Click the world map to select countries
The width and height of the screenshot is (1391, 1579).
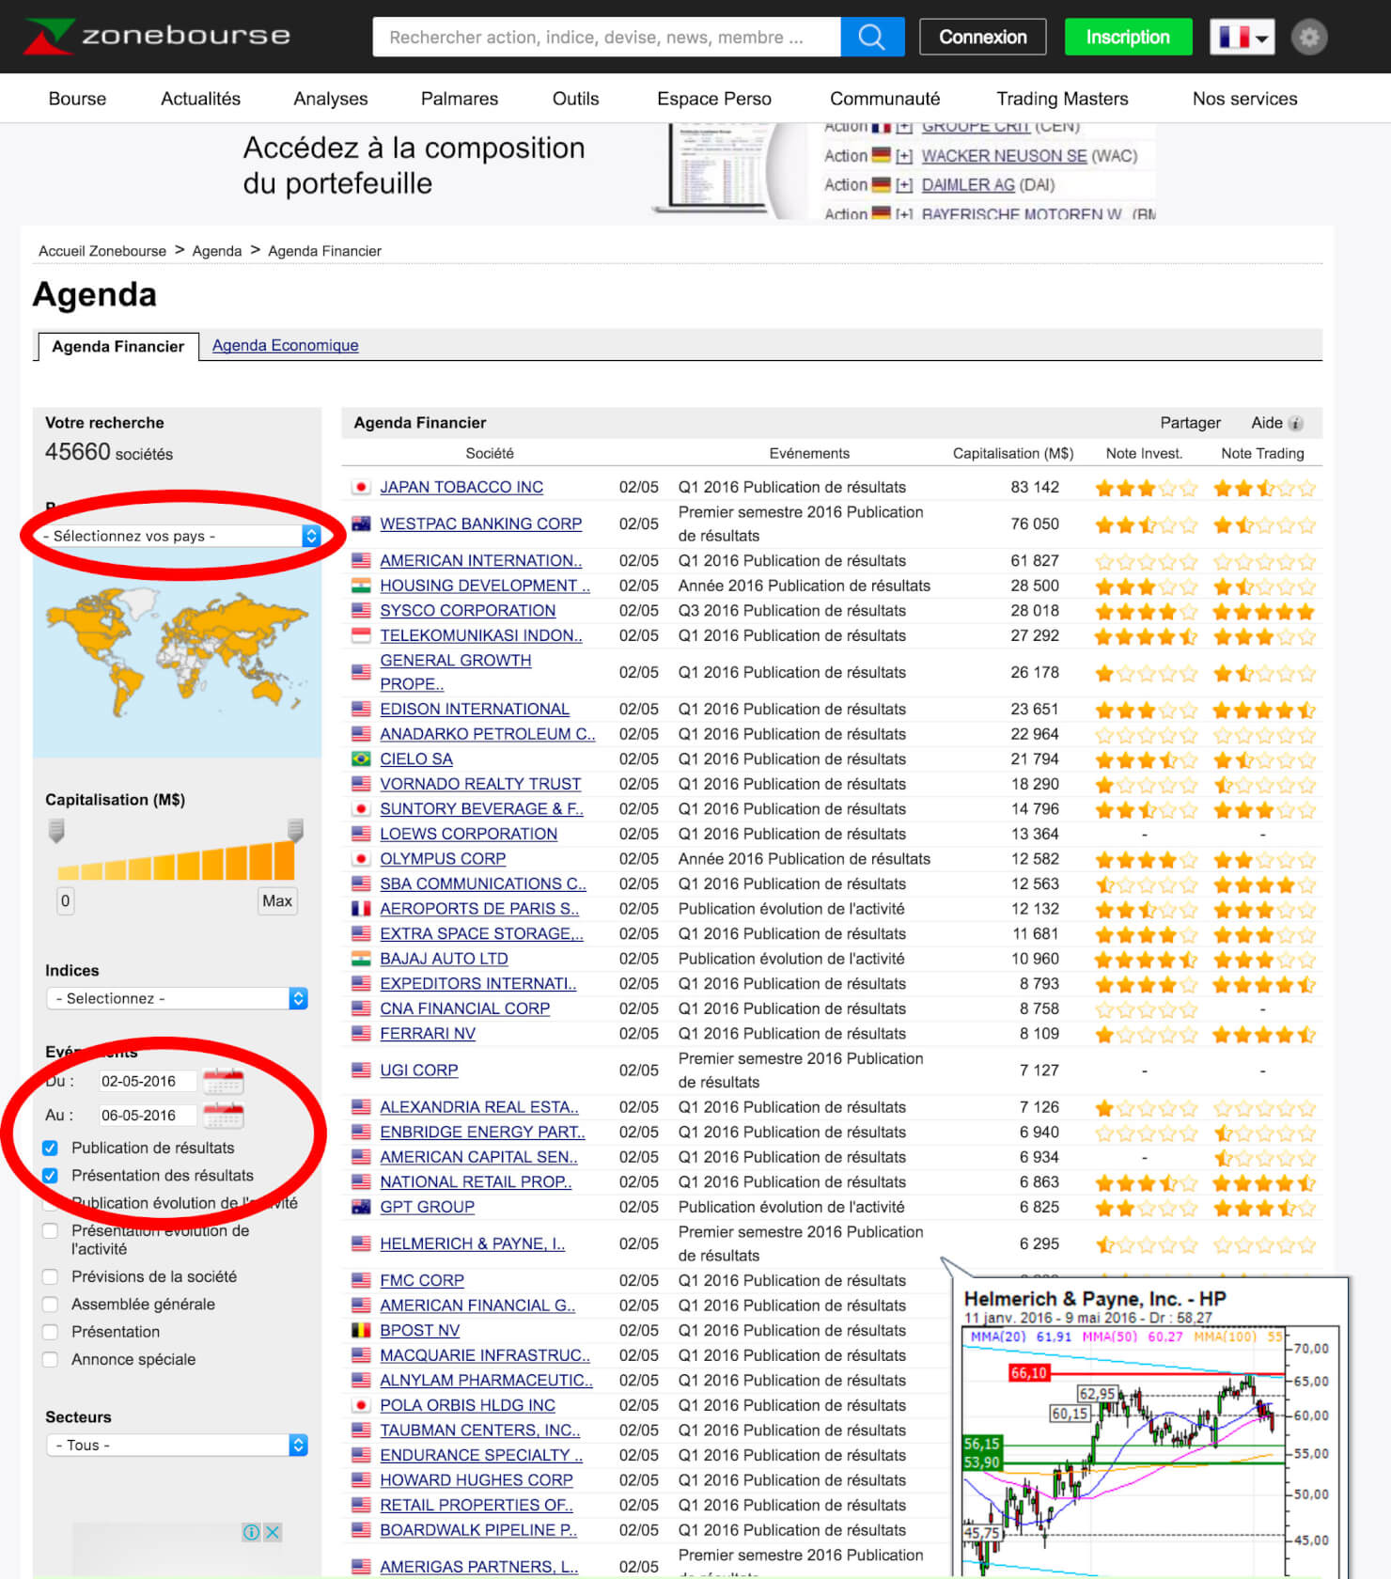pos(177,653)
